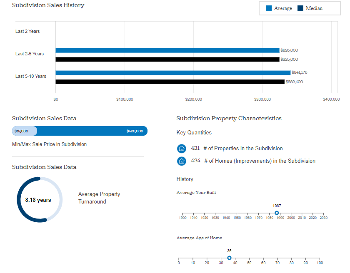Click the Last 2-5 Years average bar
The width and height of the screenshot is (350, 273).
(x=167, y=51)
